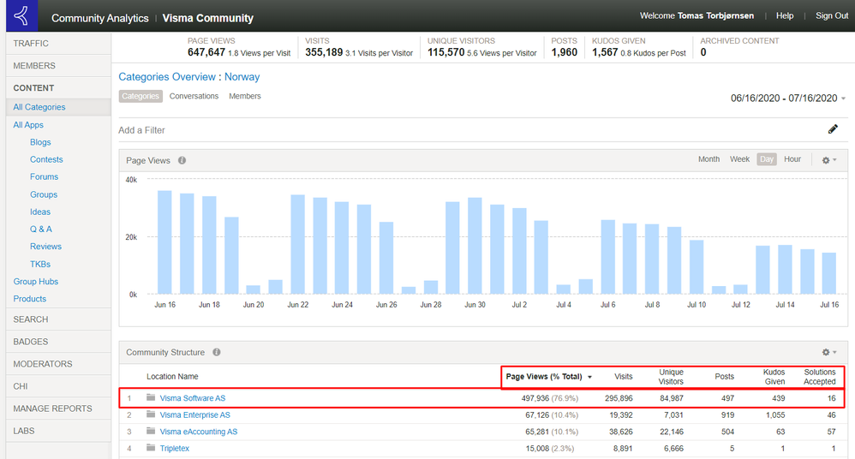Select the Day granularity toggle
855x459 pixels.
[x=767, y=159]
